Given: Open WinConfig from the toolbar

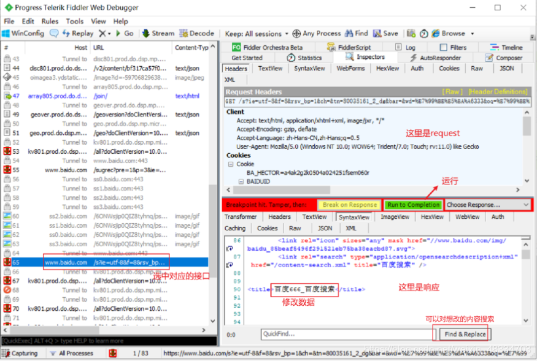Looking at the screenshot, I should coord(23,33).
